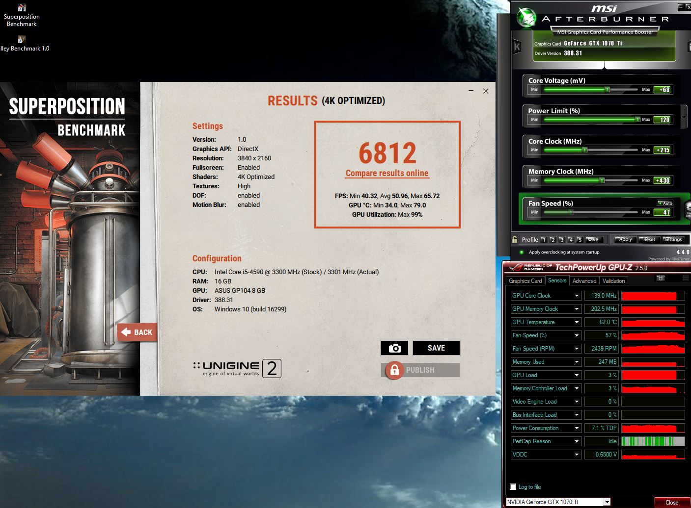Click the user define fan gear icon in Afterburner
Screen dimensions: 691x508
click(688, 208)
